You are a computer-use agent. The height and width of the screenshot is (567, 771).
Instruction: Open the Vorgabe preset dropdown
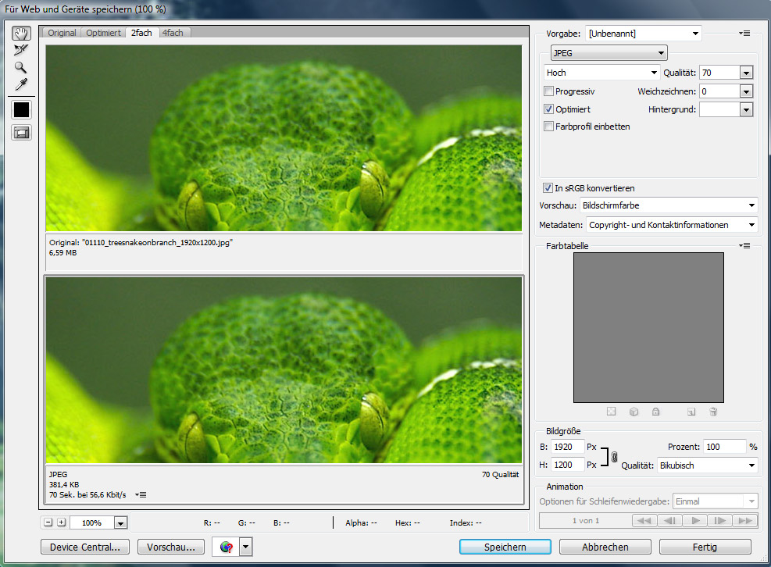(644, 34)
